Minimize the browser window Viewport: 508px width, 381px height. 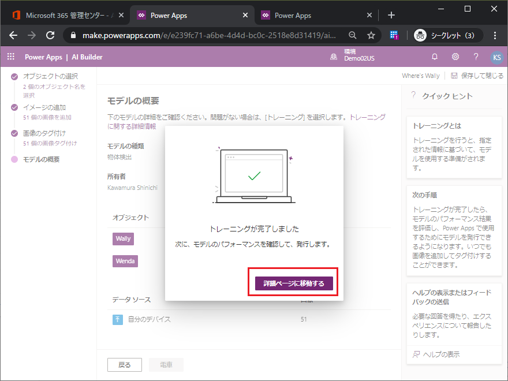pos(441,9)
